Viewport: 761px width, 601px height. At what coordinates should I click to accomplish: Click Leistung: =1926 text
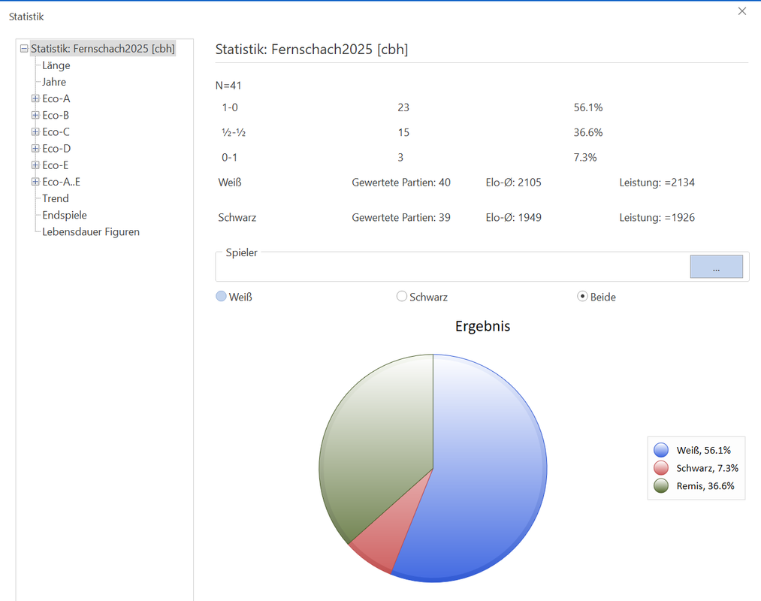(x=657, y=217)
